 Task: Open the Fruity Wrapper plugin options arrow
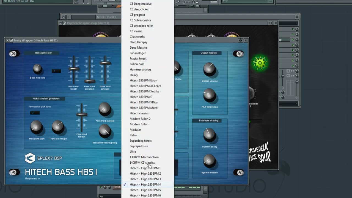7,40
